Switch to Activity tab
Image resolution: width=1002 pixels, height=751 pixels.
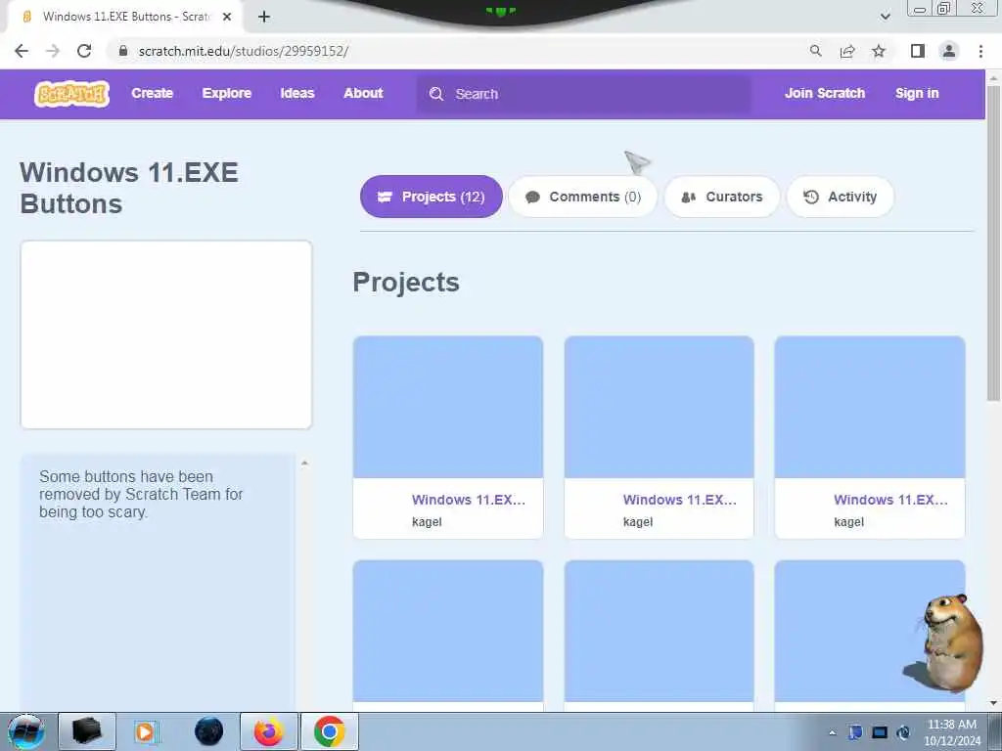841,197
